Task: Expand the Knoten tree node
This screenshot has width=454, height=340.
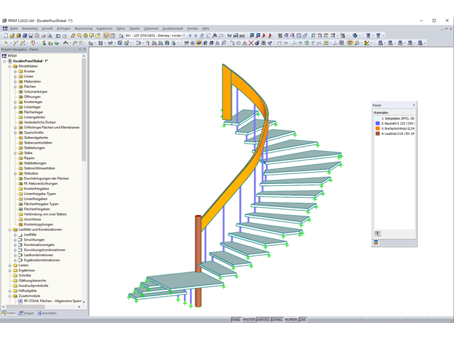Action: point(15,71)
